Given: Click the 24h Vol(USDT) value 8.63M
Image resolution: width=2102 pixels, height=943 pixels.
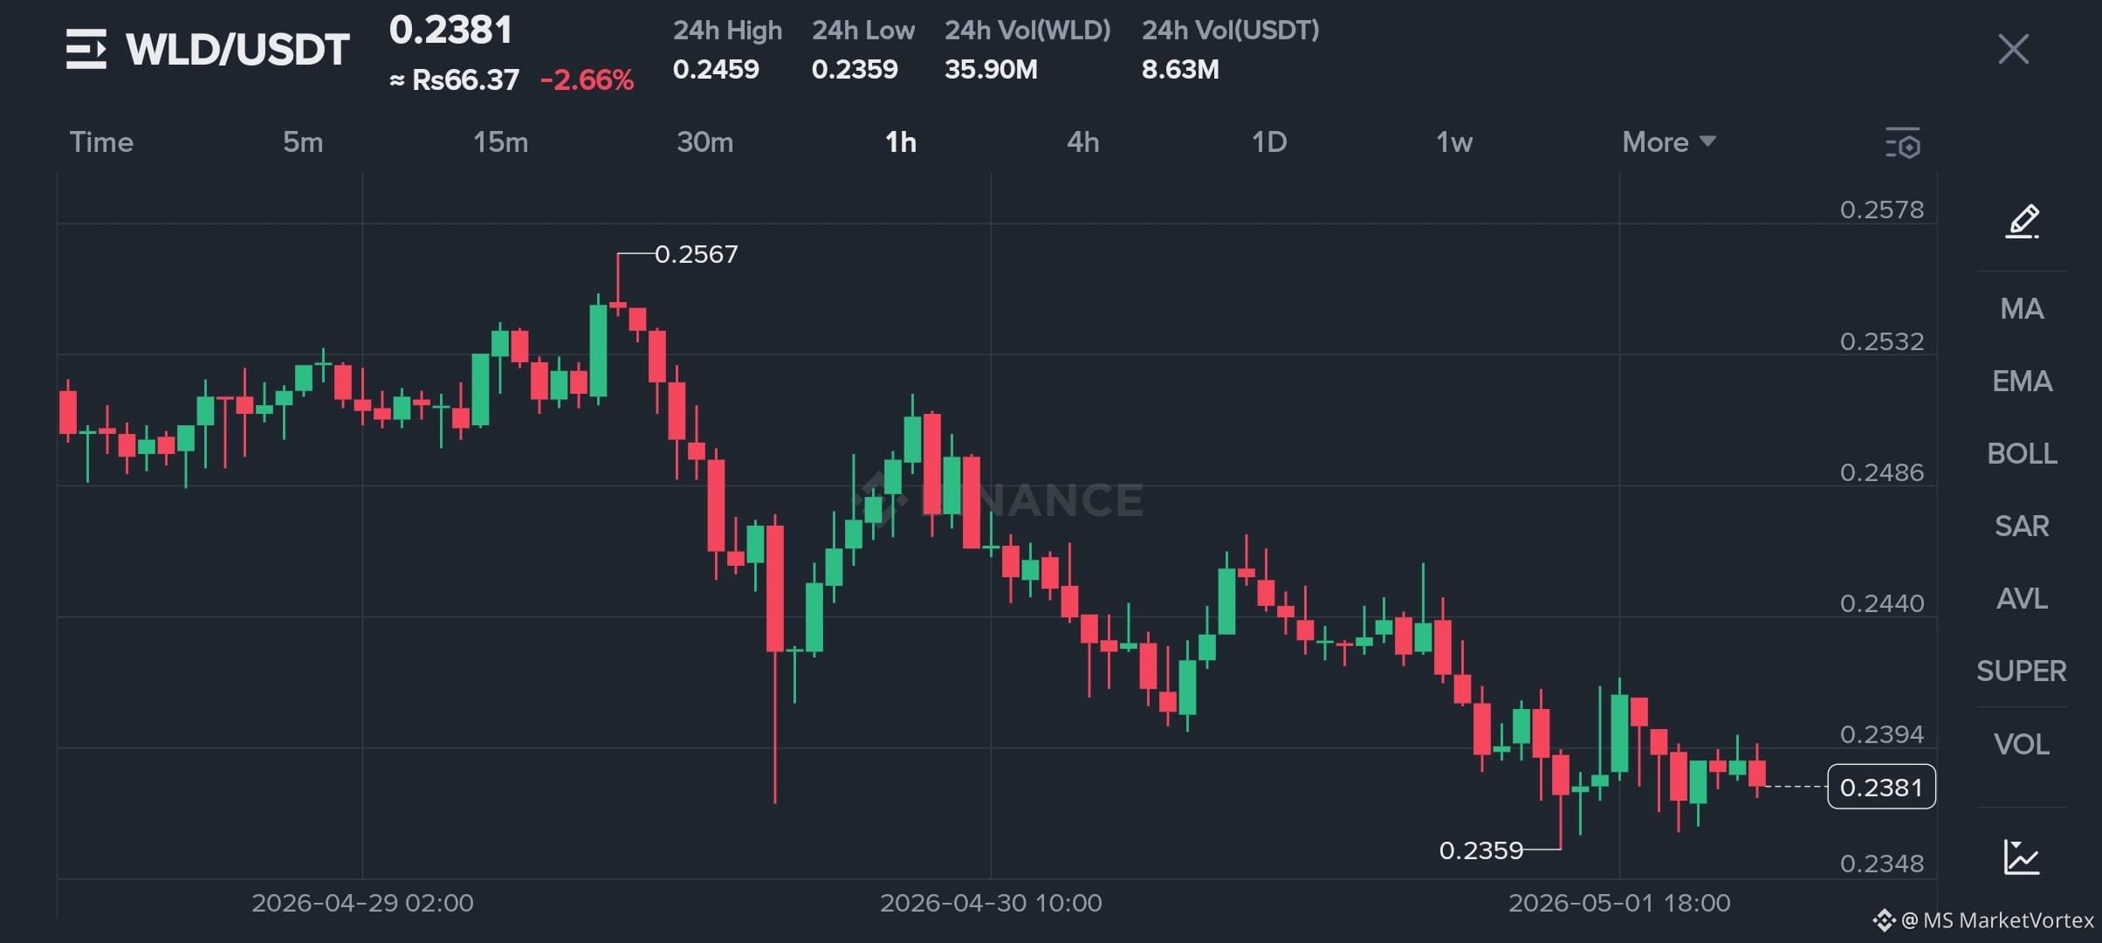Looking at the screenshot, I should pos(1180,69).
